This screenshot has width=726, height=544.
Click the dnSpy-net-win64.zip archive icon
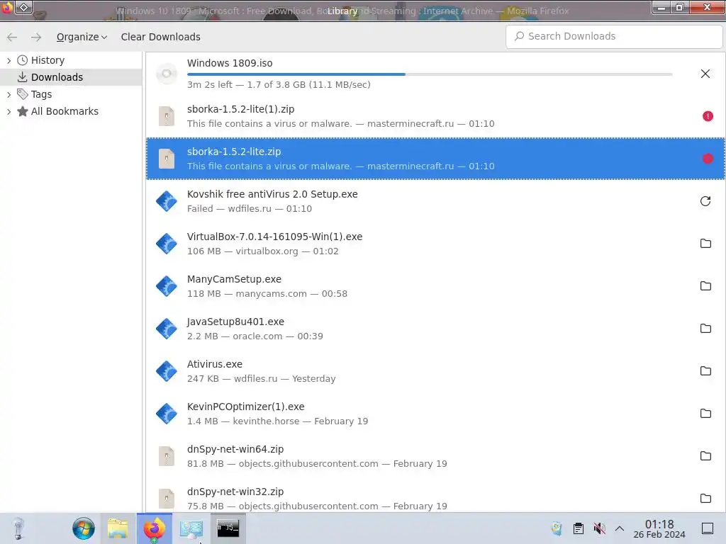pos(167,456)
